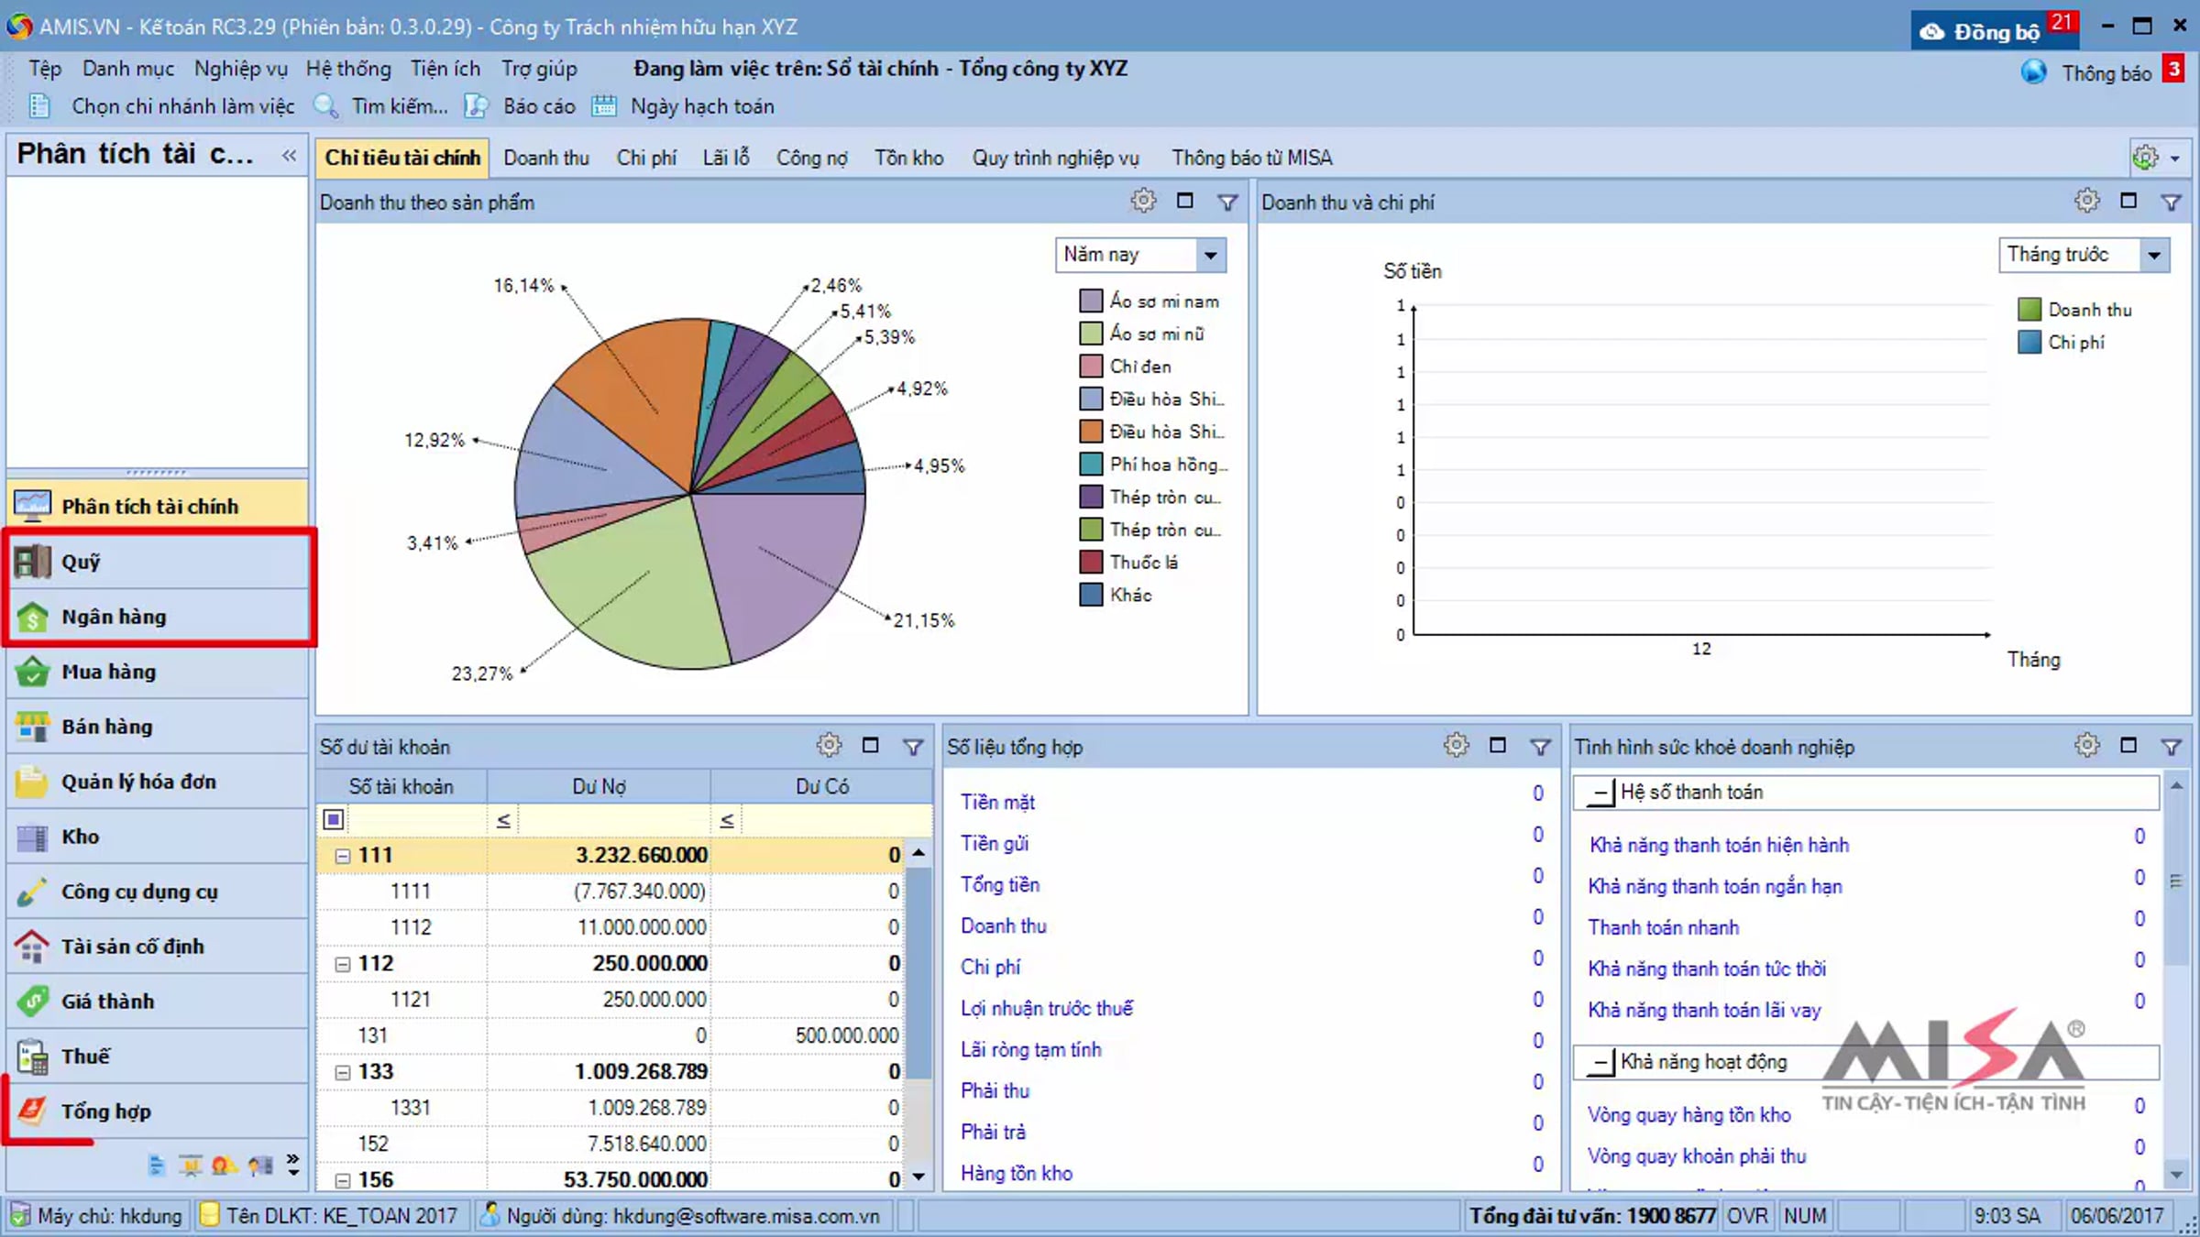Click the Dư Có column header
Image resolution: width=2200 pixels, height=1237 pixels.
[x=822, y=786]
